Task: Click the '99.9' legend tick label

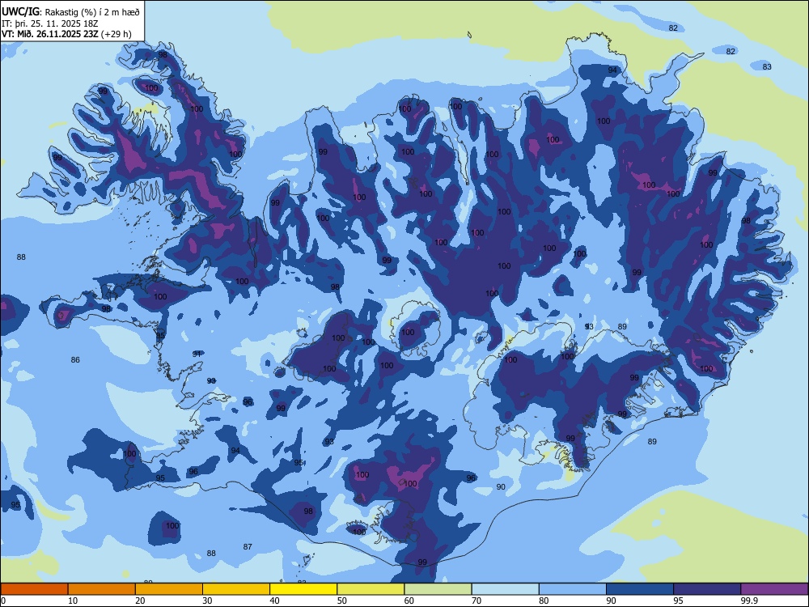Action: coord(749,601)
